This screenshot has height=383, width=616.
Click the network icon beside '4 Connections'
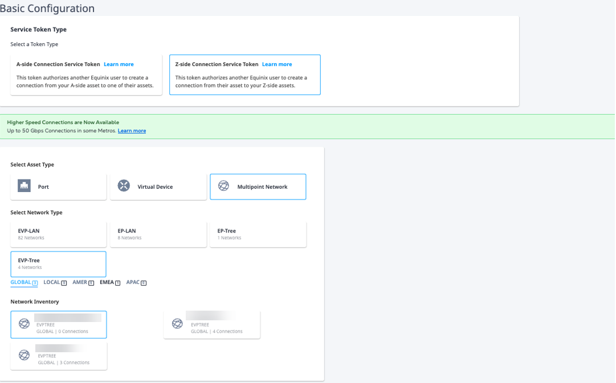pyautogui.click(x=177, y=324)
